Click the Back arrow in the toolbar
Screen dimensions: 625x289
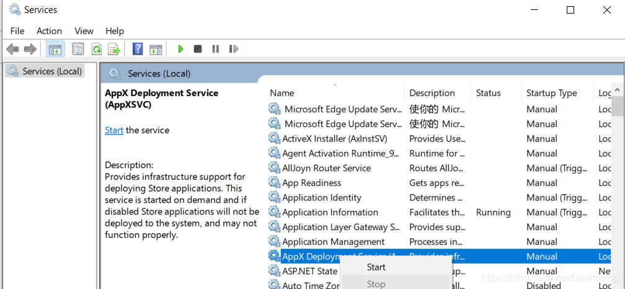[x=12, y=49]
